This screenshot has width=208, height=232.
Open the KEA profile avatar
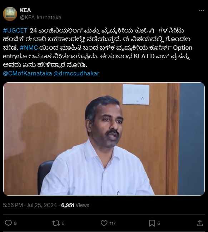(x=10, y=14)
